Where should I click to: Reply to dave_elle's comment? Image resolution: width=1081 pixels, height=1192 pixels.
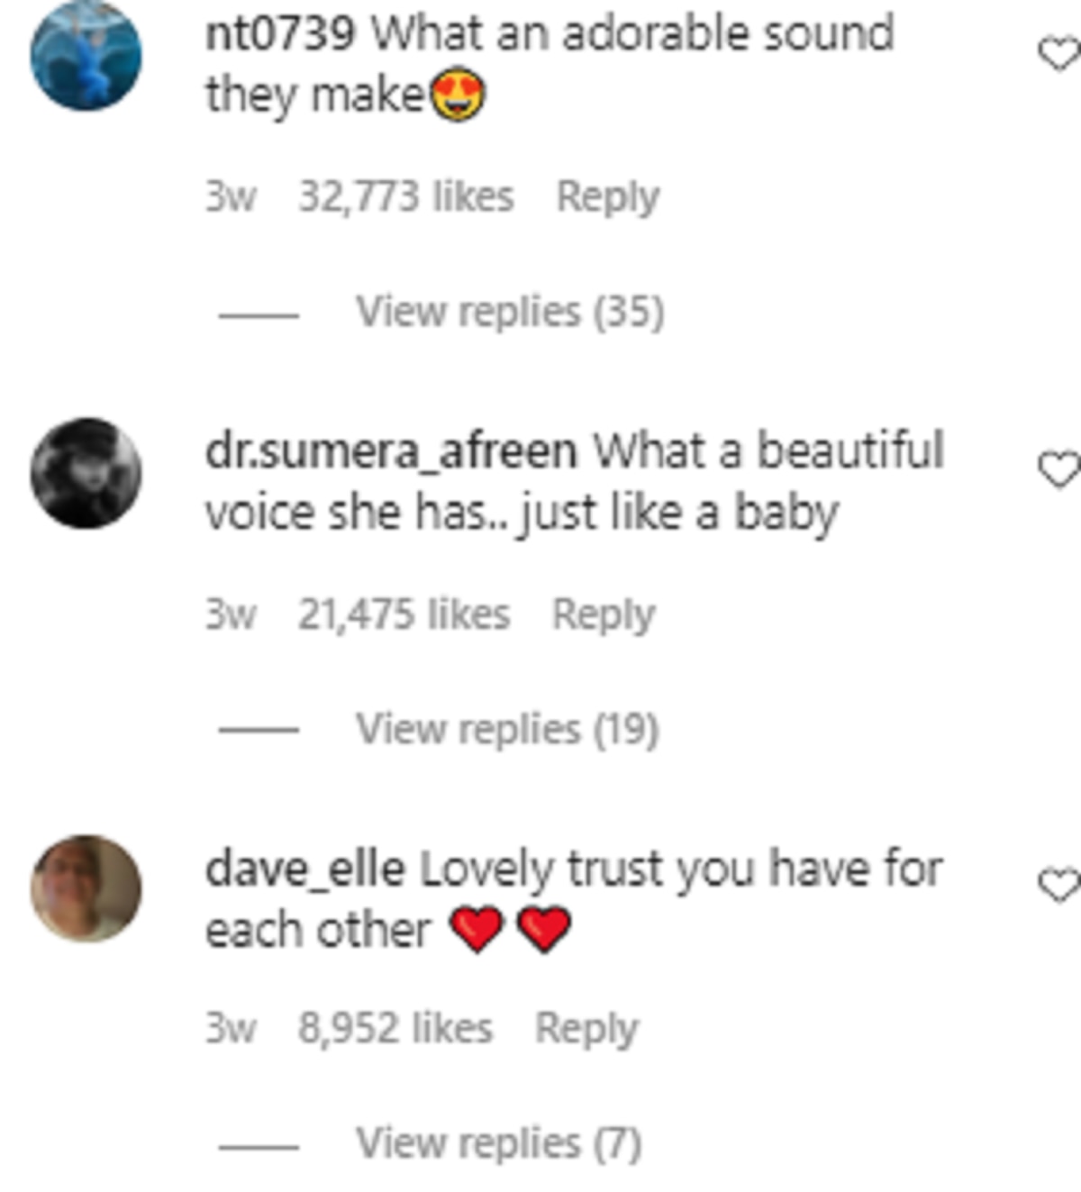pos(586,1028)
